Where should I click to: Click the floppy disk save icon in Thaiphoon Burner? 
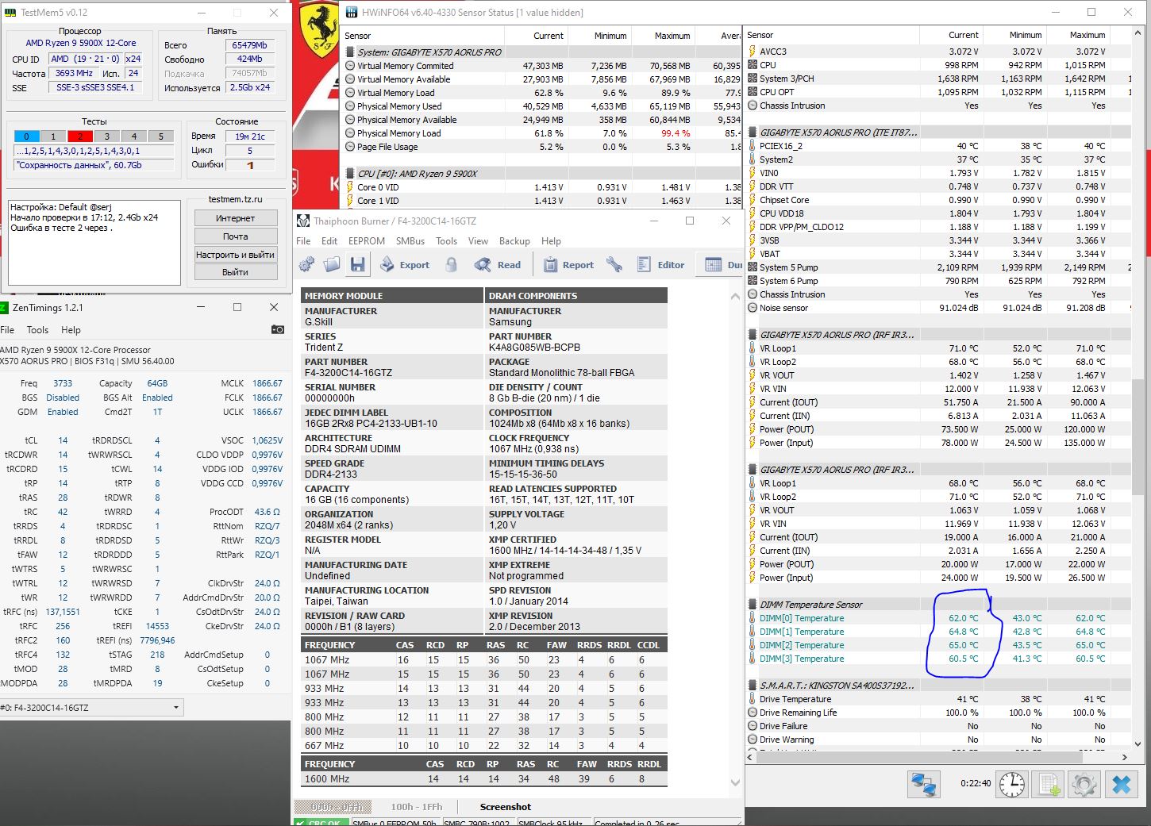pyautogui.click(x=357, y=265)
